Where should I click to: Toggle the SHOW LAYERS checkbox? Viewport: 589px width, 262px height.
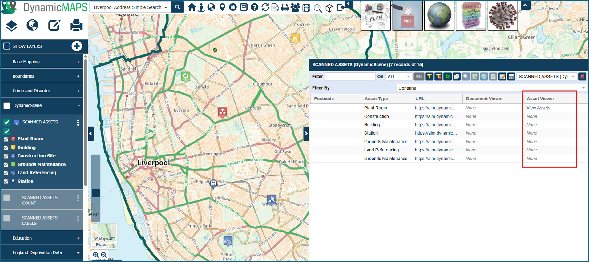[7, 46]
